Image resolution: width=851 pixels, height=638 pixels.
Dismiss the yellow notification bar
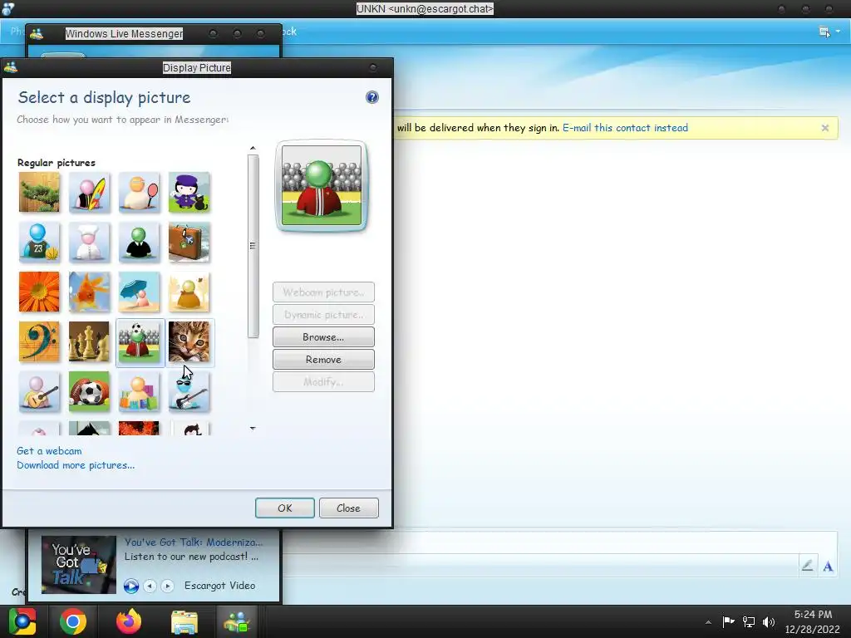point(825,128)
